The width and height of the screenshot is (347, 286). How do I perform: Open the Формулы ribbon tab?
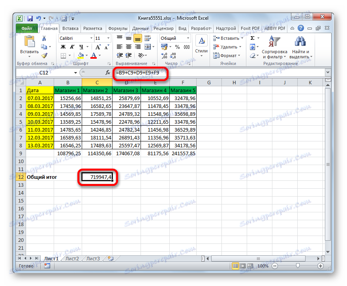[118, 28]
